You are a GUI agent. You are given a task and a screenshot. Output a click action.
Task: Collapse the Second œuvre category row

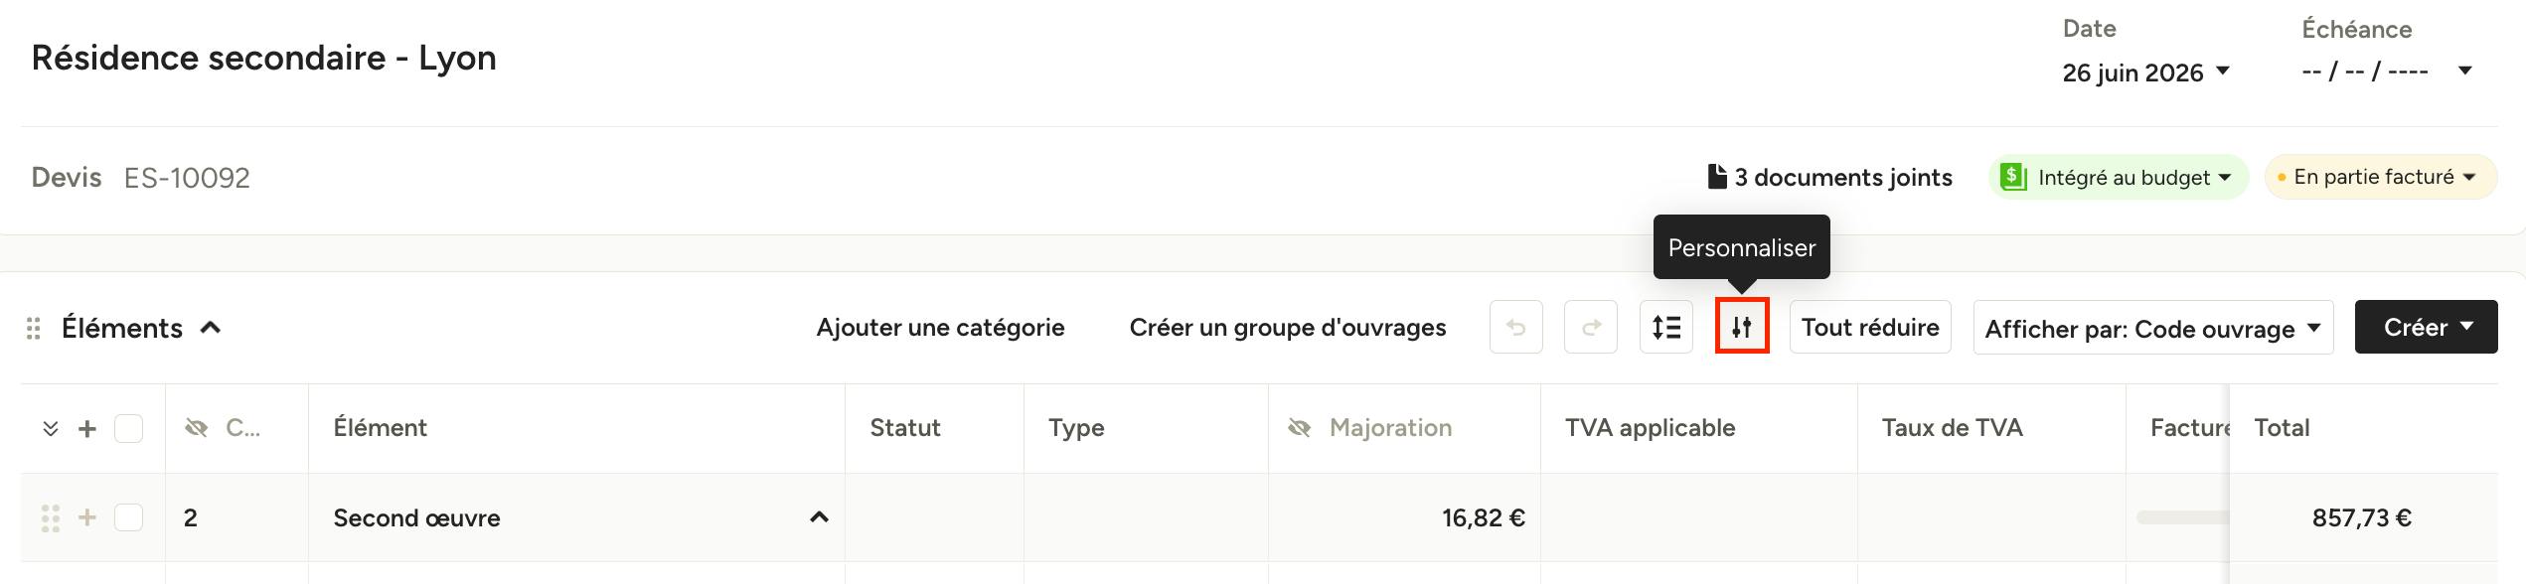(x=819, y=517)
